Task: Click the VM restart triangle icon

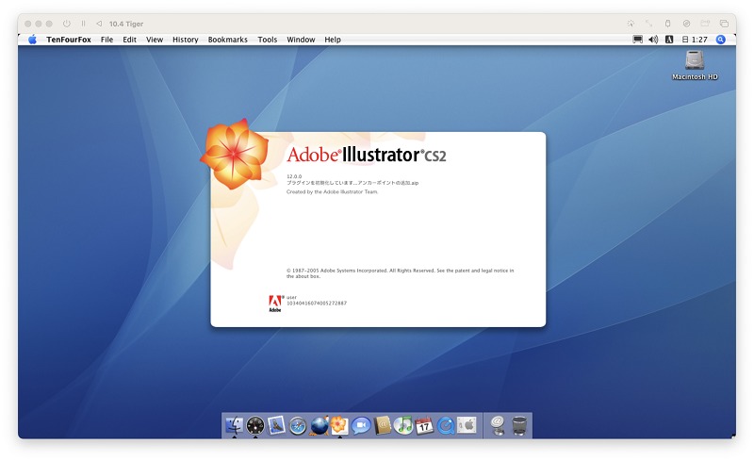Action: click(99, 24)
